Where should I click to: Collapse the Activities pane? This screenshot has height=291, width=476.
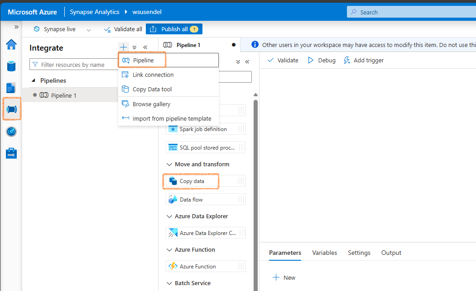point(247,62)
